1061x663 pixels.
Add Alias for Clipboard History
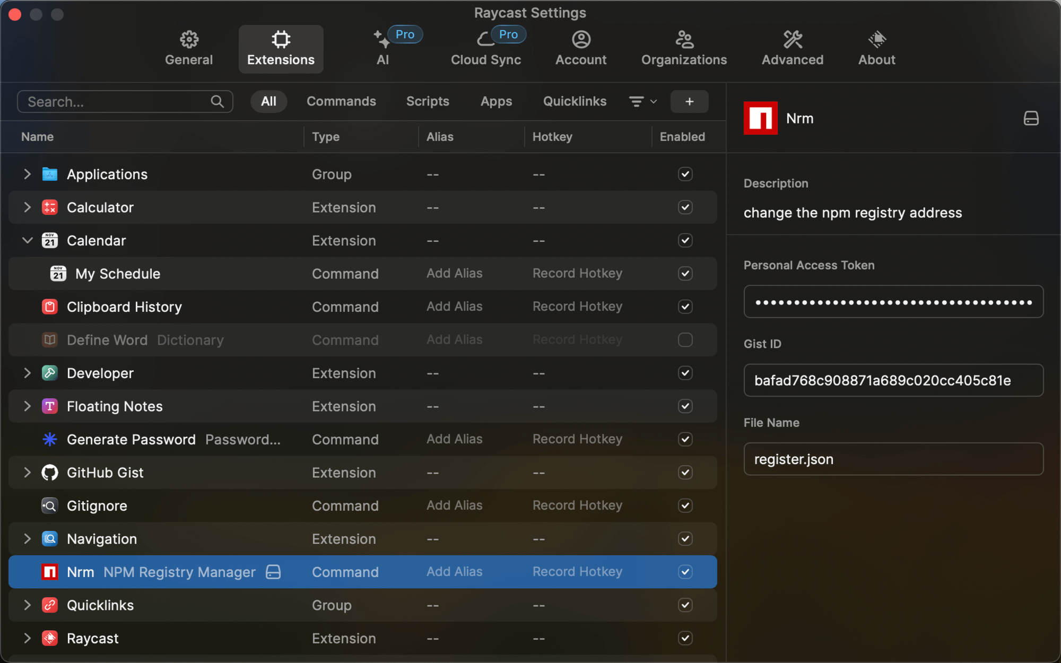point(455,307)
